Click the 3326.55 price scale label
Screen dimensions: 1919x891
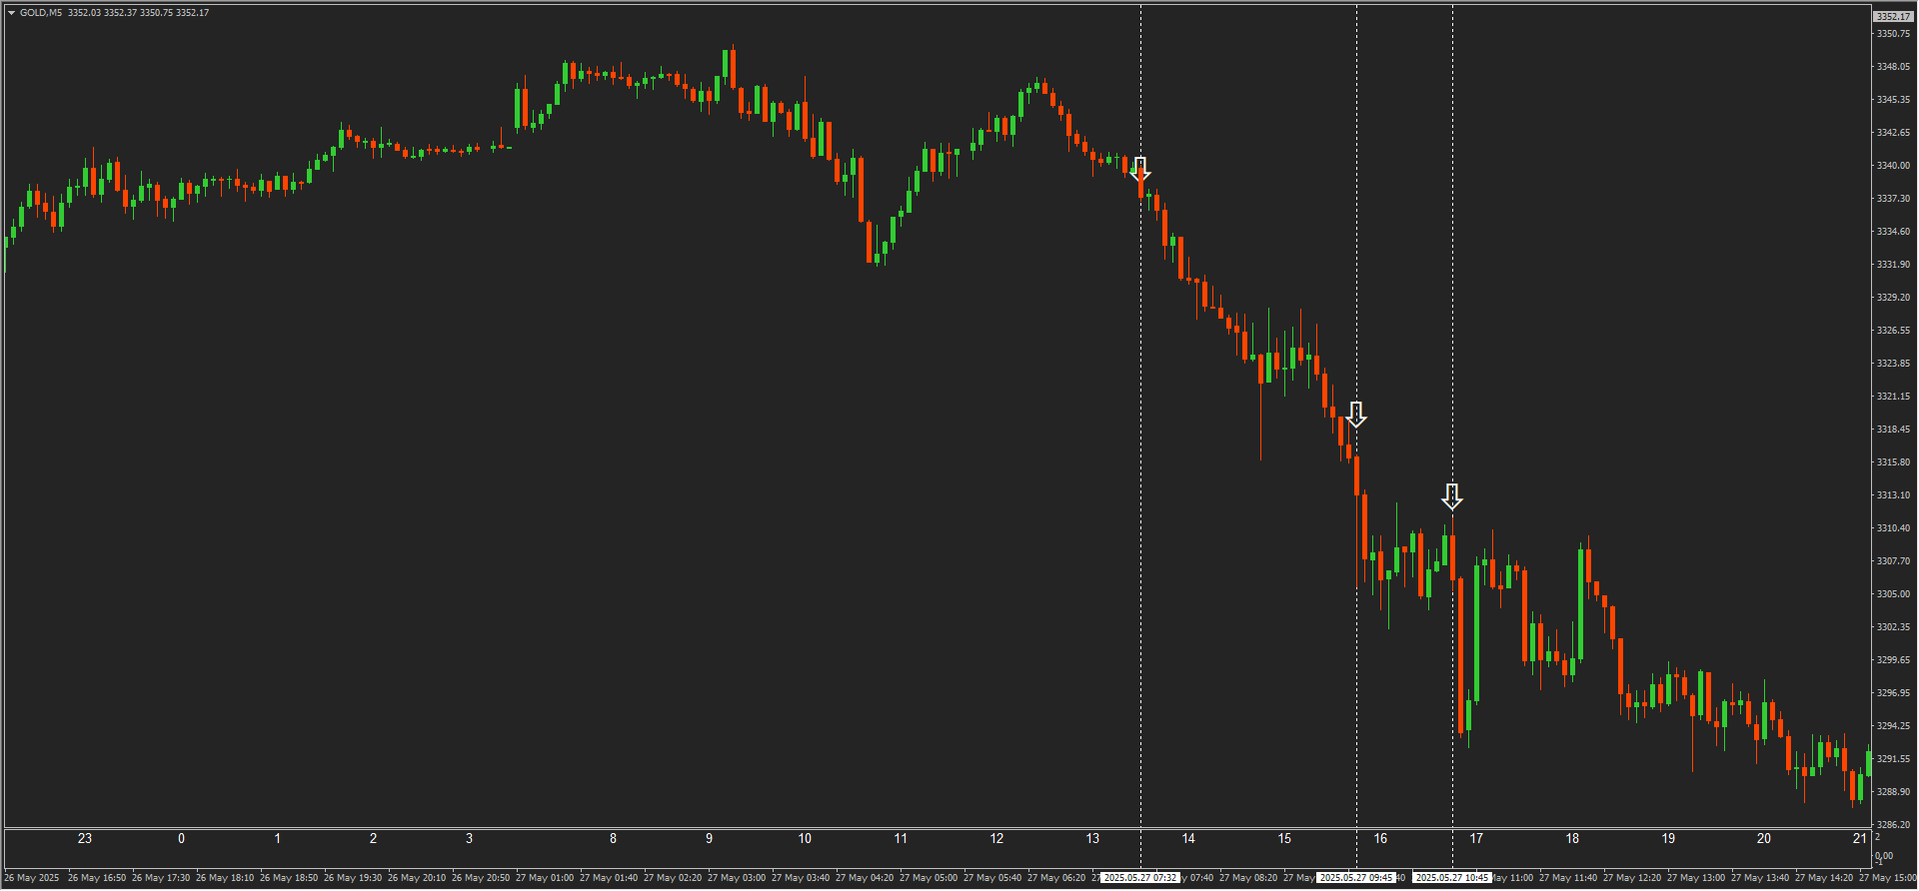click(1893, 331)
